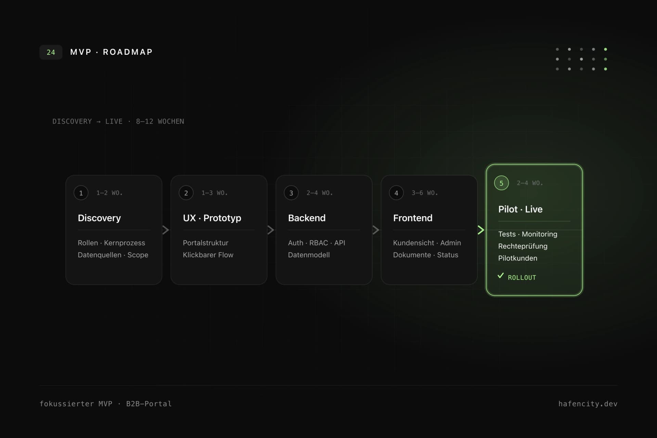Image resolution: width=657 pixels, height=438 pixels.
Task: Click the DISCOVERY → LIVE 8–12 WOCHEN subtitle
Action: tap(118, 121)
